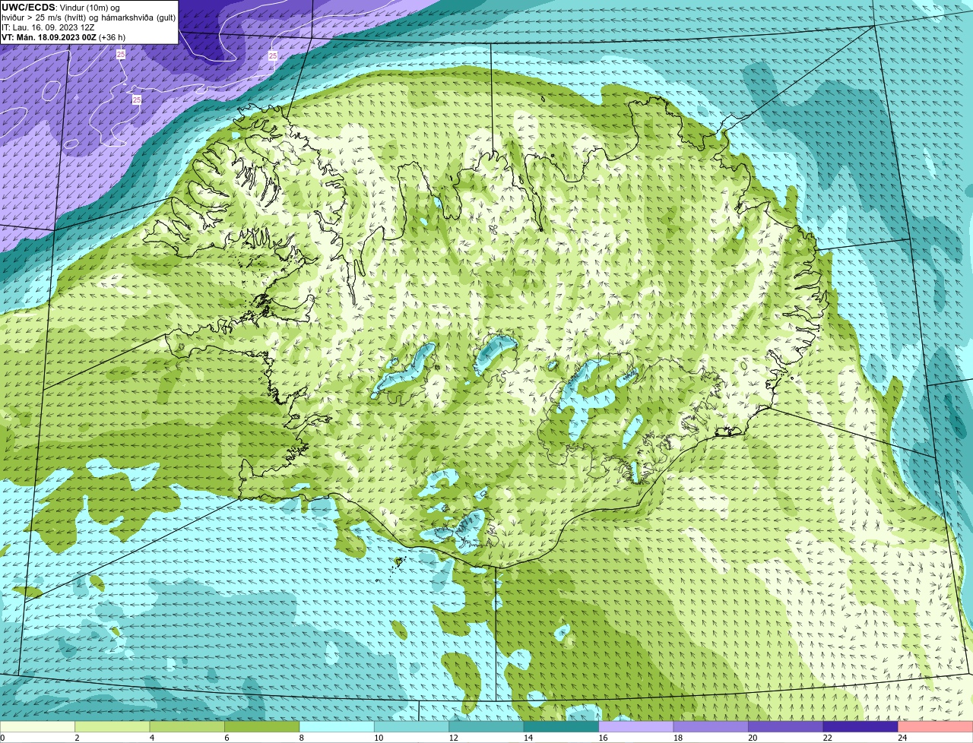
Task: Click the '12' tick label on the scale
Action: click(453, 738)
